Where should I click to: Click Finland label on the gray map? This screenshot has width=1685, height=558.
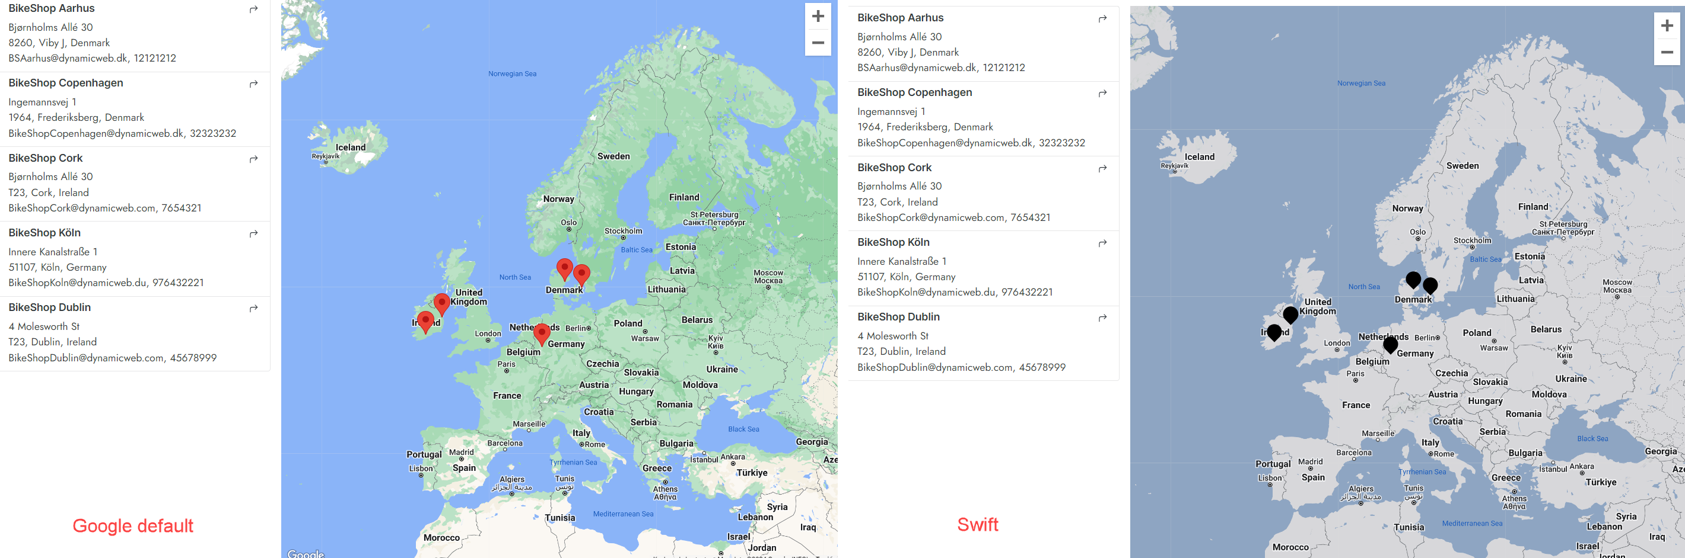[x=1533, y=207]
